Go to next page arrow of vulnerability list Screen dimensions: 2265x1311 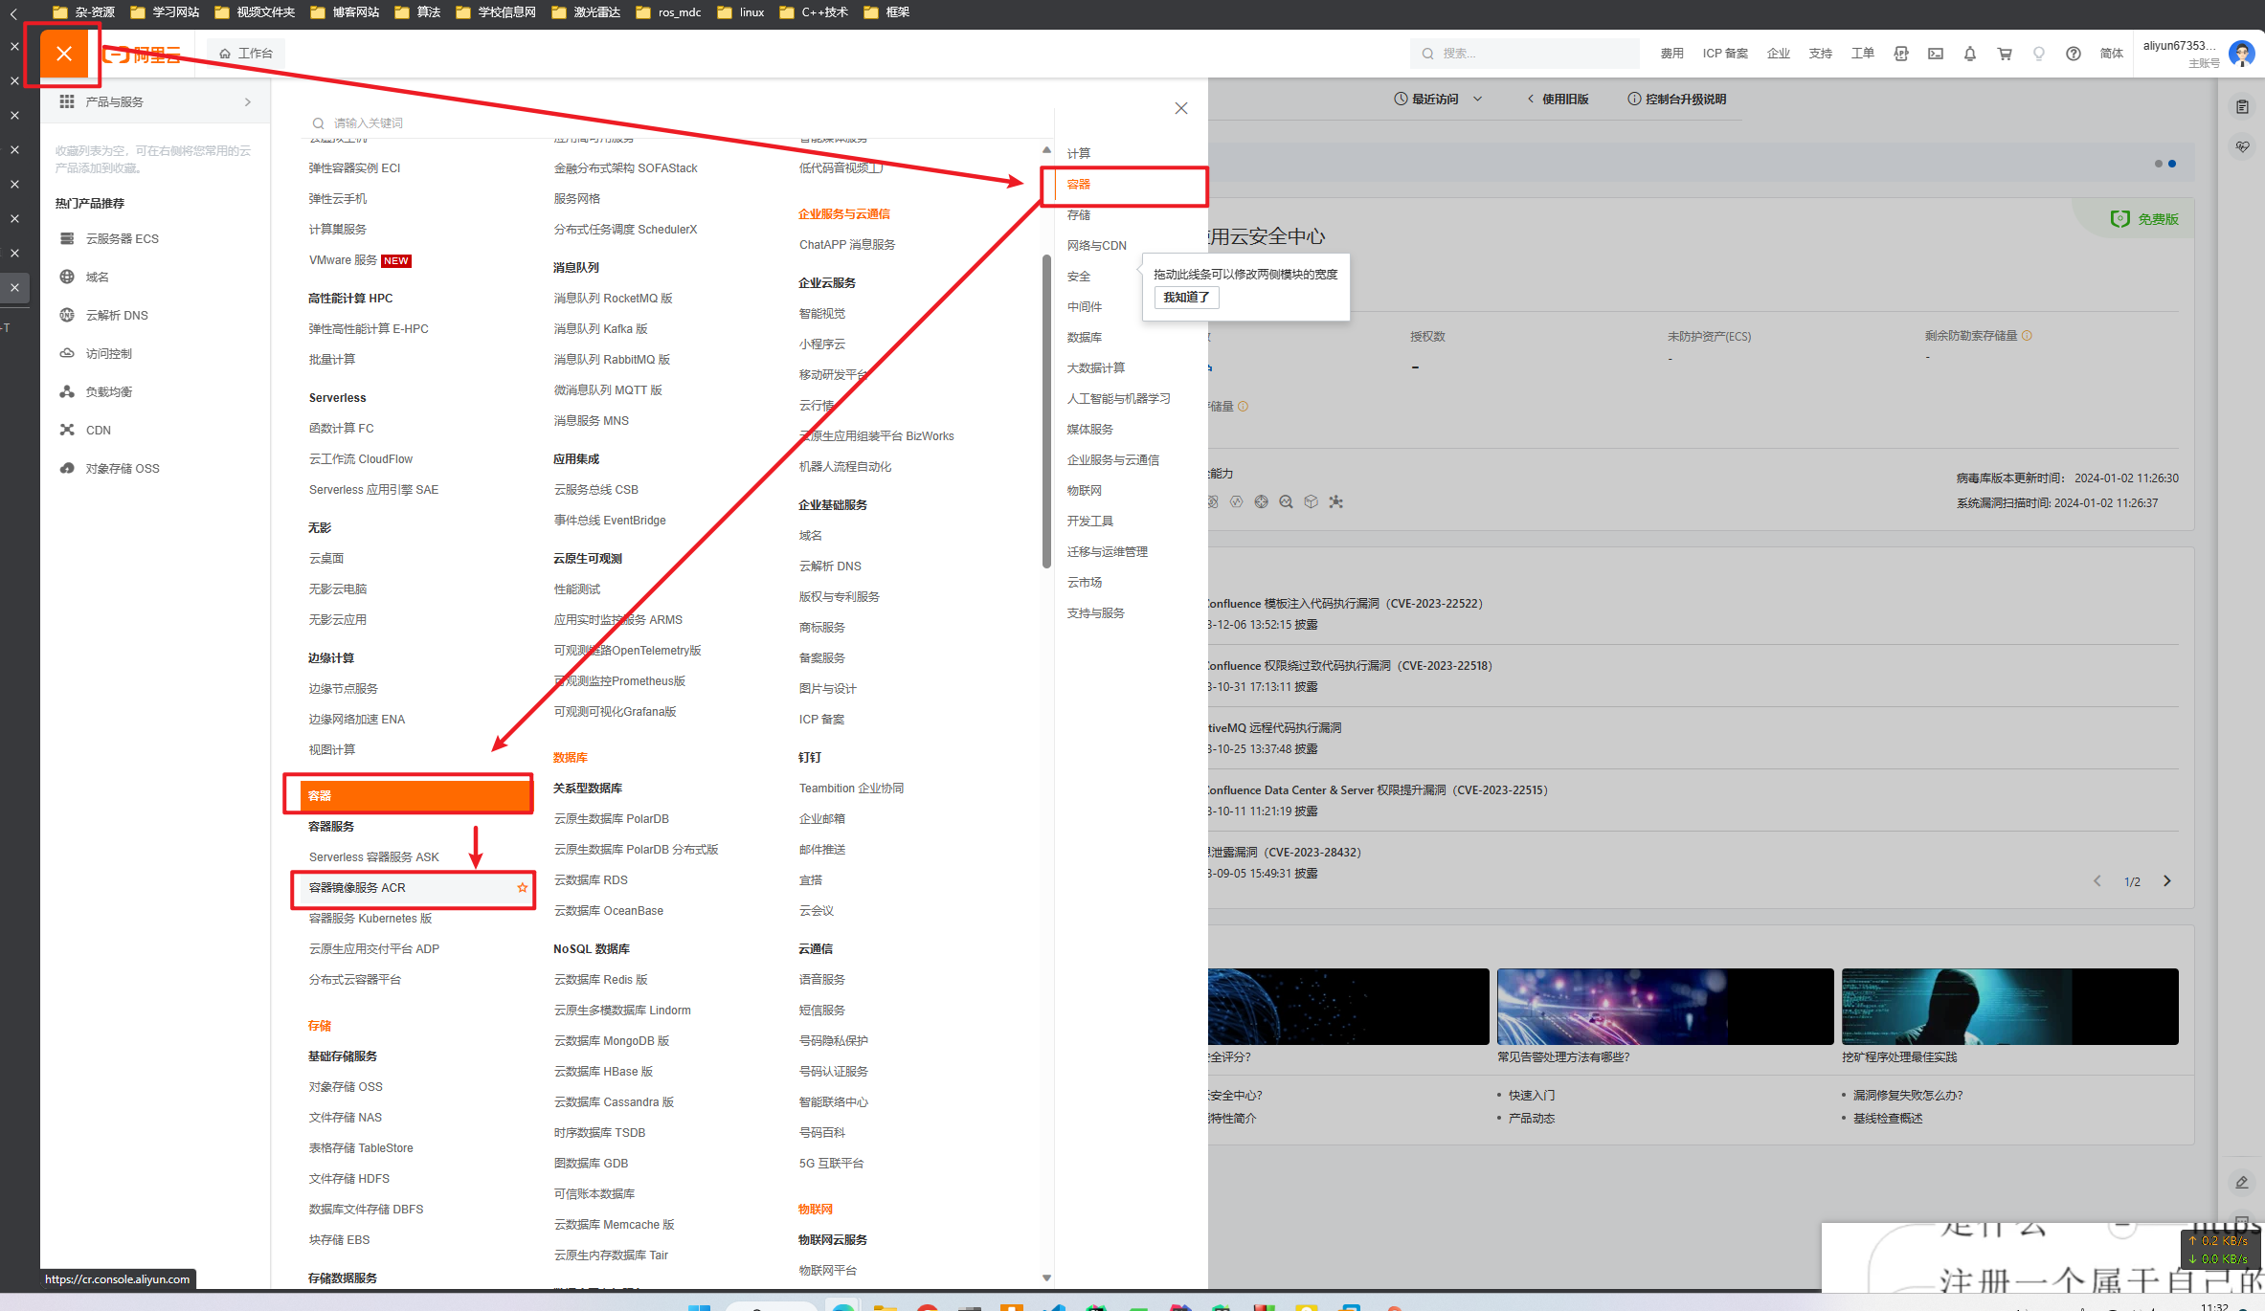(2167, 881)
